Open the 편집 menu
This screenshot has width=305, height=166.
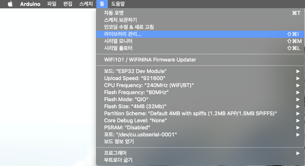pos(68,4)
